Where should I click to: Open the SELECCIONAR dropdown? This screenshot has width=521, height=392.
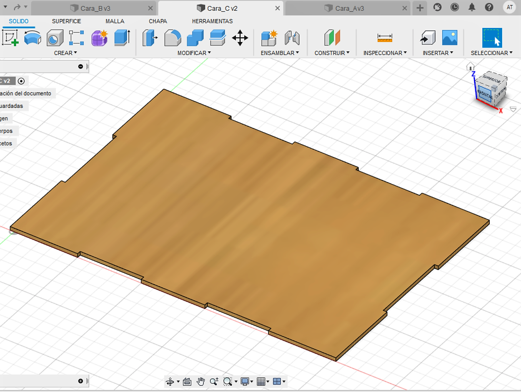pyautogui.click(x=492, y=53)
